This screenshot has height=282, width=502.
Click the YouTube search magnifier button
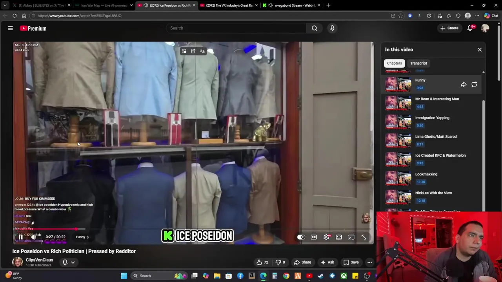coord(315,28)
